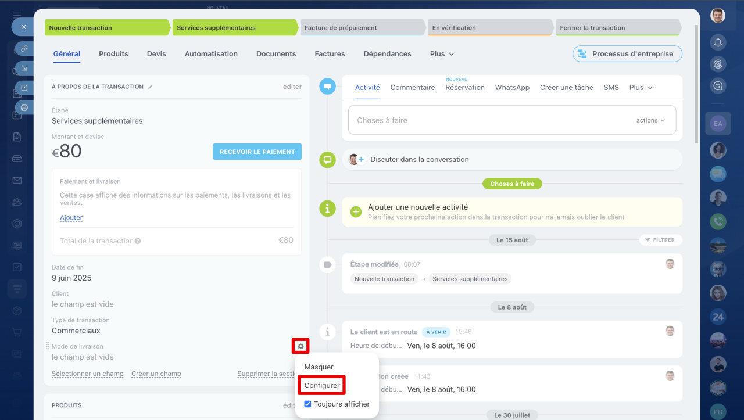Click the RECEVOIR LE PAIEMENT button
744x420 pixels.
click(x=257, y=152)
